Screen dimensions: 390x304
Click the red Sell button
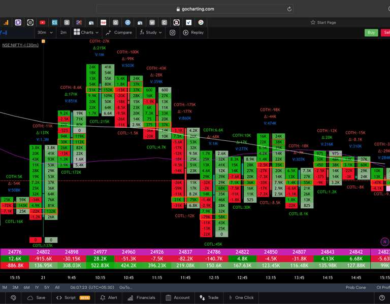(x=386, y=32)
